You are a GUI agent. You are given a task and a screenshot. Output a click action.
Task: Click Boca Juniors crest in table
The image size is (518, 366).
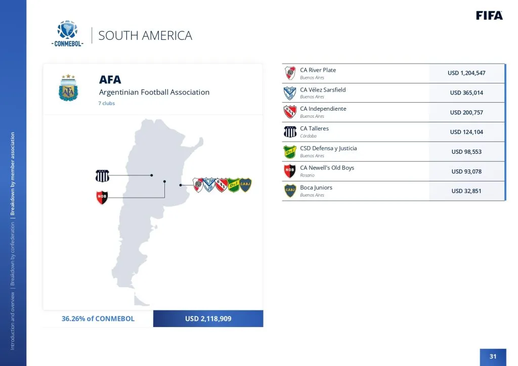[290, 191]
